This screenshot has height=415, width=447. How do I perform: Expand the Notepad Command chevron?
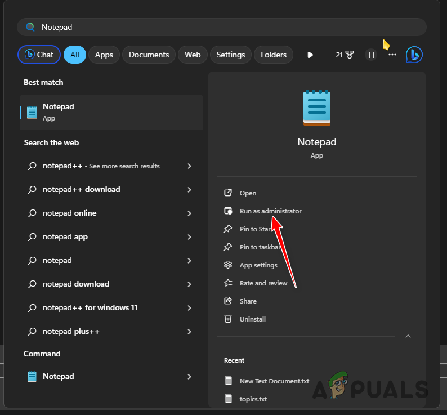(189, 377)
